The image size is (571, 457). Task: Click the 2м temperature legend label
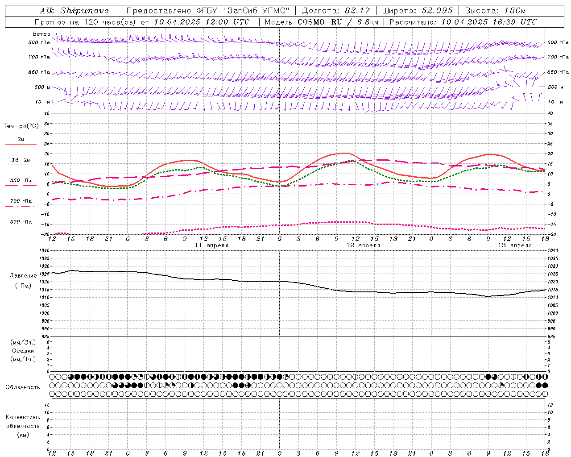coord(21,140)
